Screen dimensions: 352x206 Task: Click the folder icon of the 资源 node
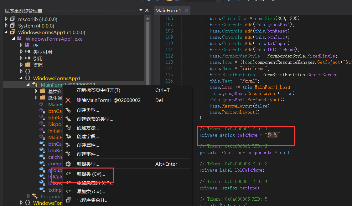[28, 65]
